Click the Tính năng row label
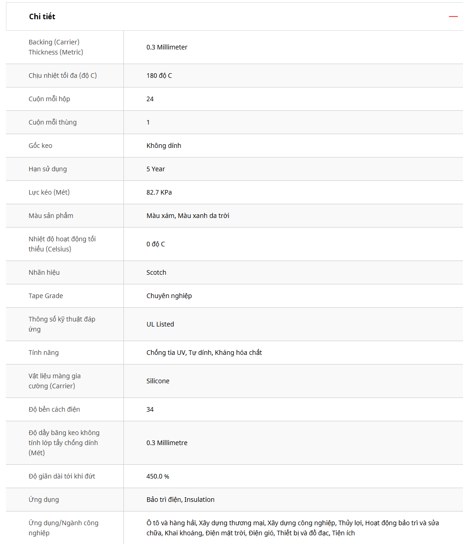The height and width of the screenshot is (544, 463). [x=43, y=353]
